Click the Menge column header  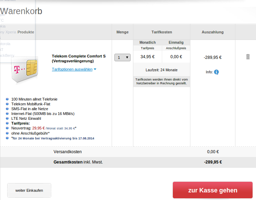(122, 32)
